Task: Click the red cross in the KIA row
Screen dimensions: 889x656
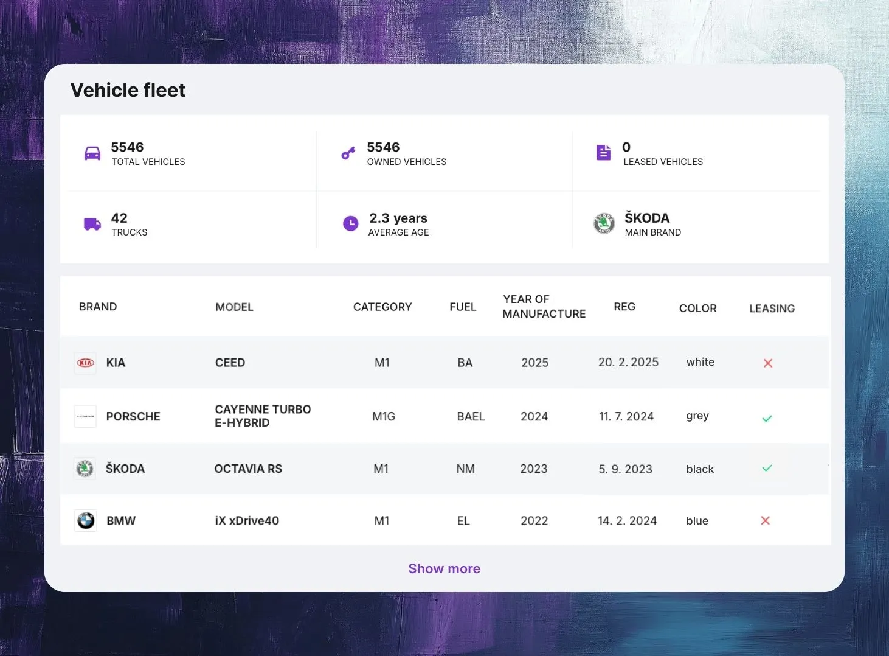Action: click(x=768, y=363)
